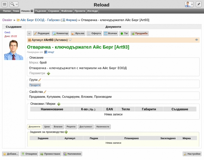This screenshot has height=160, width=204.
Task: Open the Папки menu tab
Action: (7, 11)
